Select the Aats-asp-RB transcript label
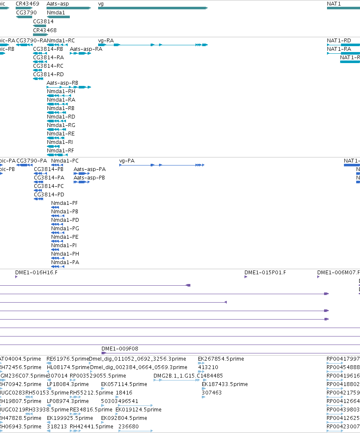The height and width of the screenshot is (433, 360). [62, 83]
